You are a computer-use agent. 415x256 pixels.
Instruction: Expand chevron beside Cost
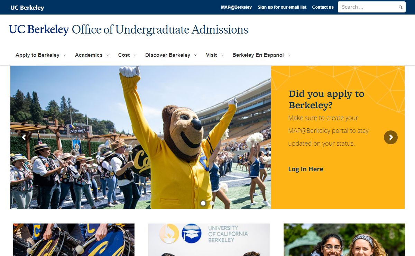(135, 55)
